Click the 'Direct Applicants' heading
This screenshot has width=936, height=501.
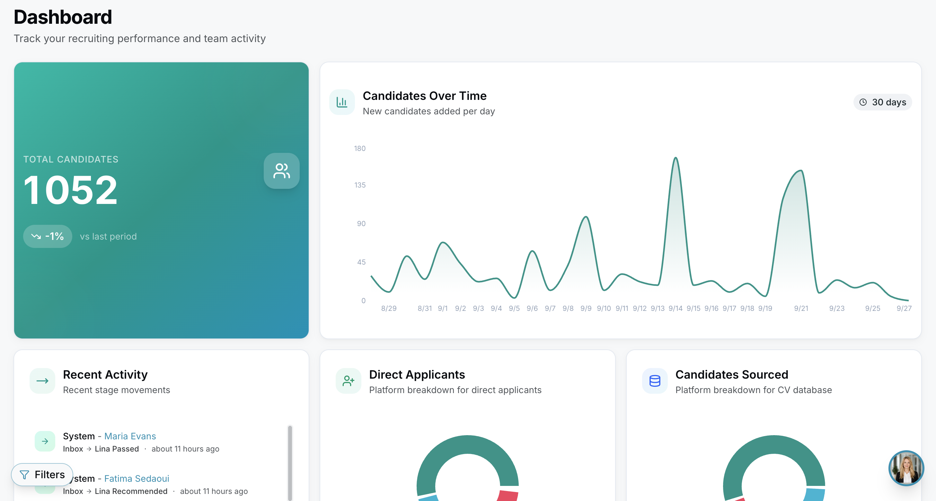[x=417, y=374]
